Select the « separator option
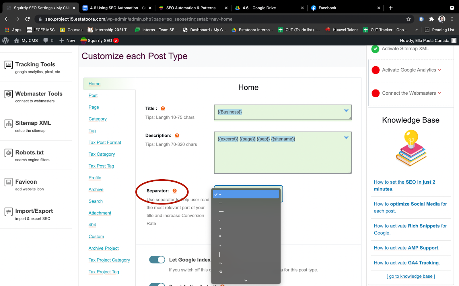 point(246,272)
